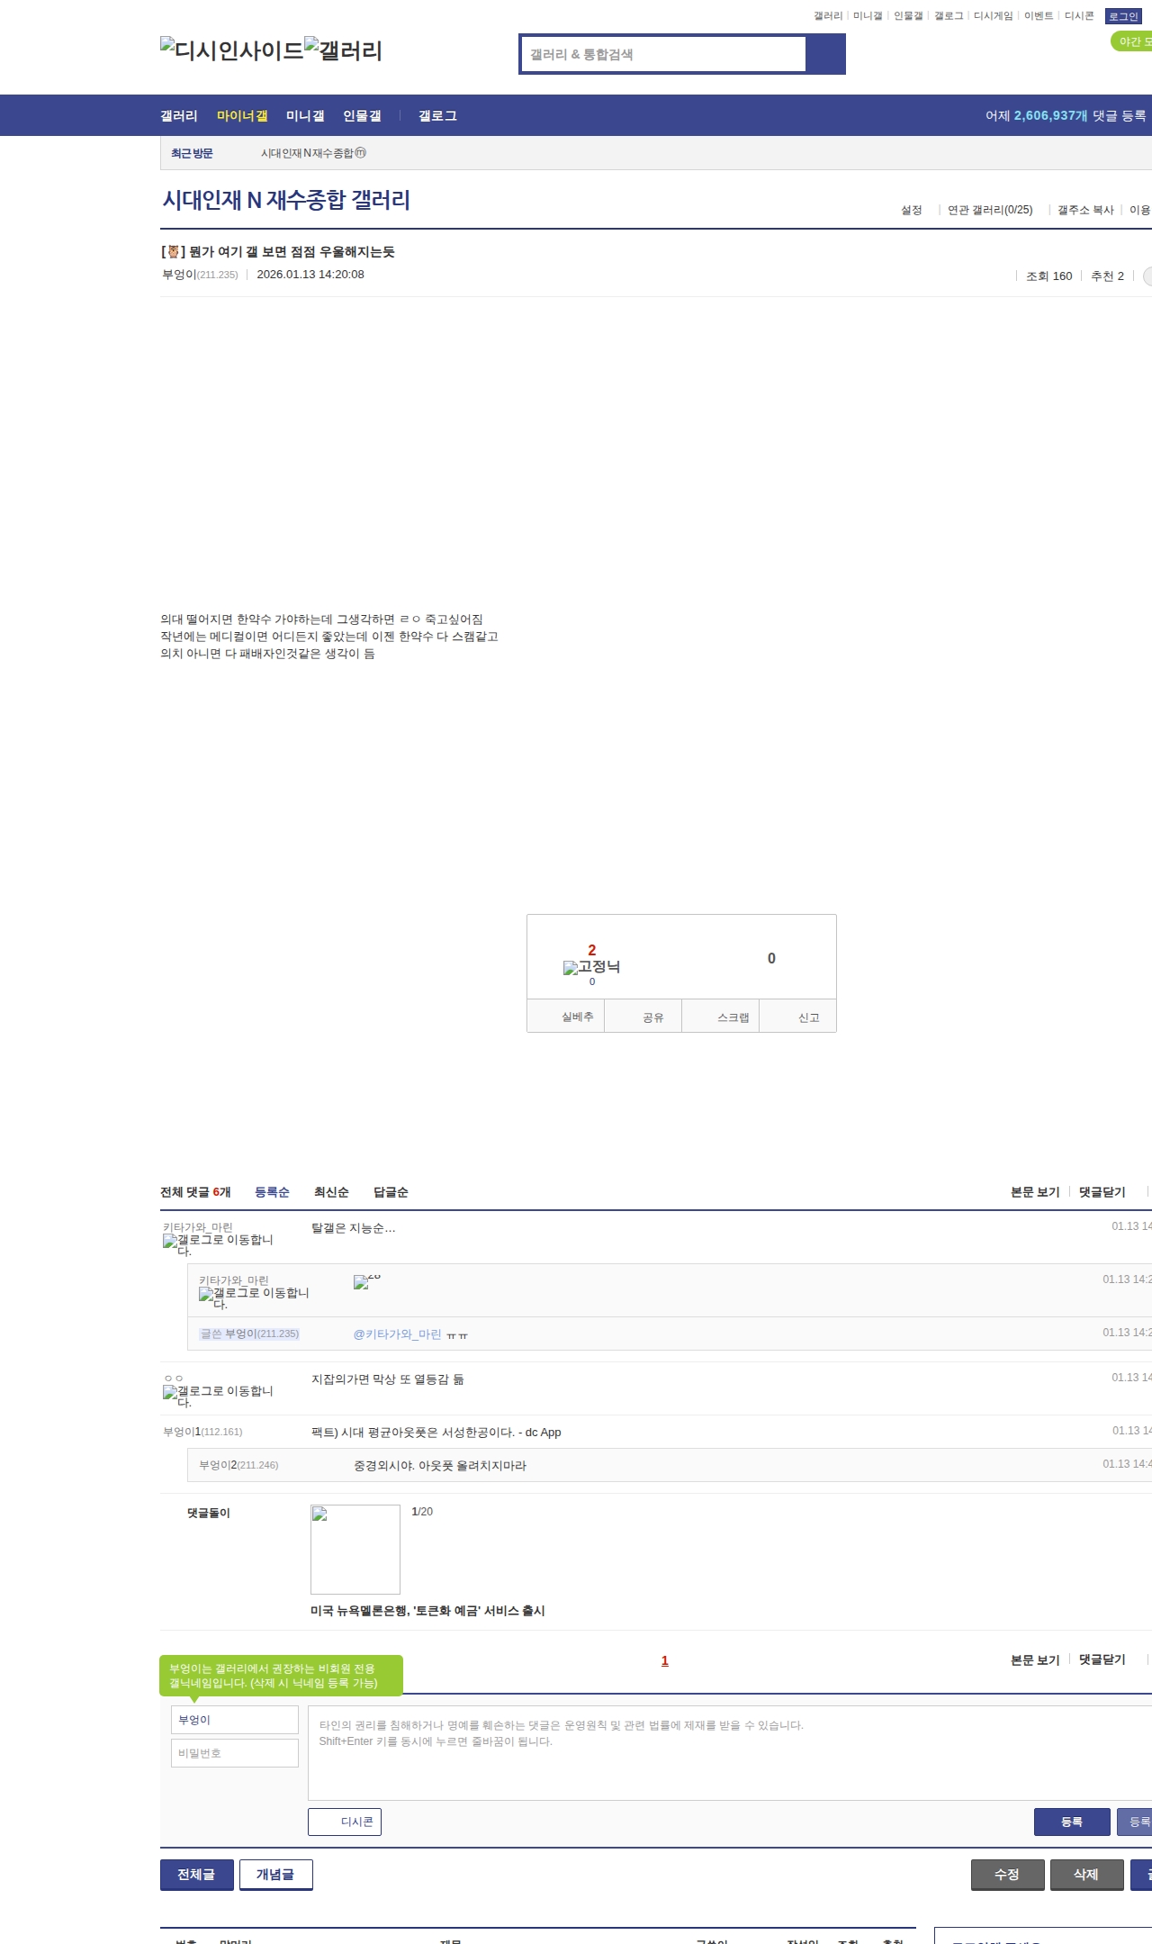Open 갤러리 in the blue navigation bar
Image resolution: width=1152 pixels, height=1944 pixels.
[x=179, y=116]
